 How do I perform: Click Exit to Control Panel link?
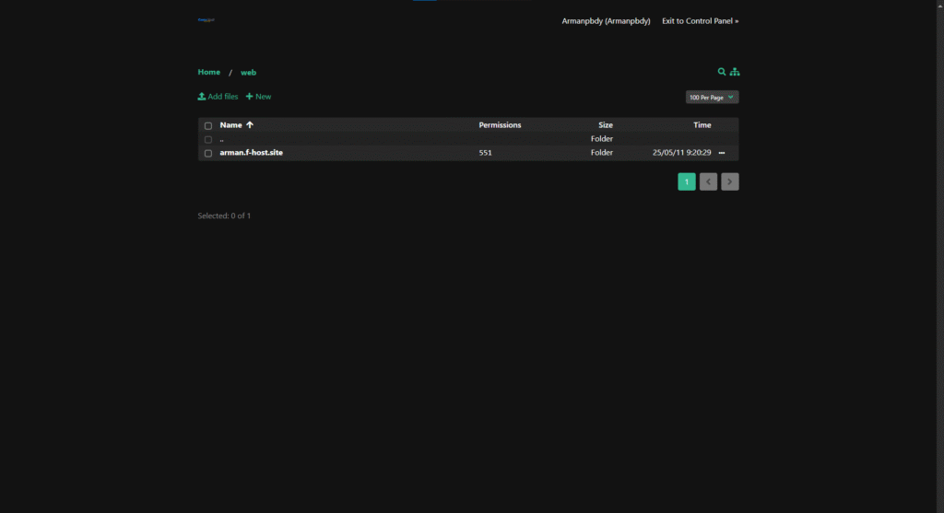click(700, 20)
